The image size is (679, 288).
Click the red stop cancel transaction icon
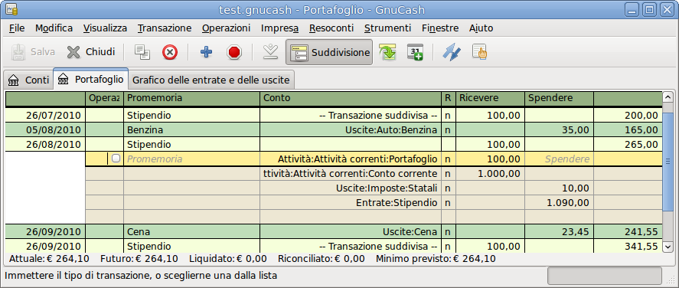234,52
